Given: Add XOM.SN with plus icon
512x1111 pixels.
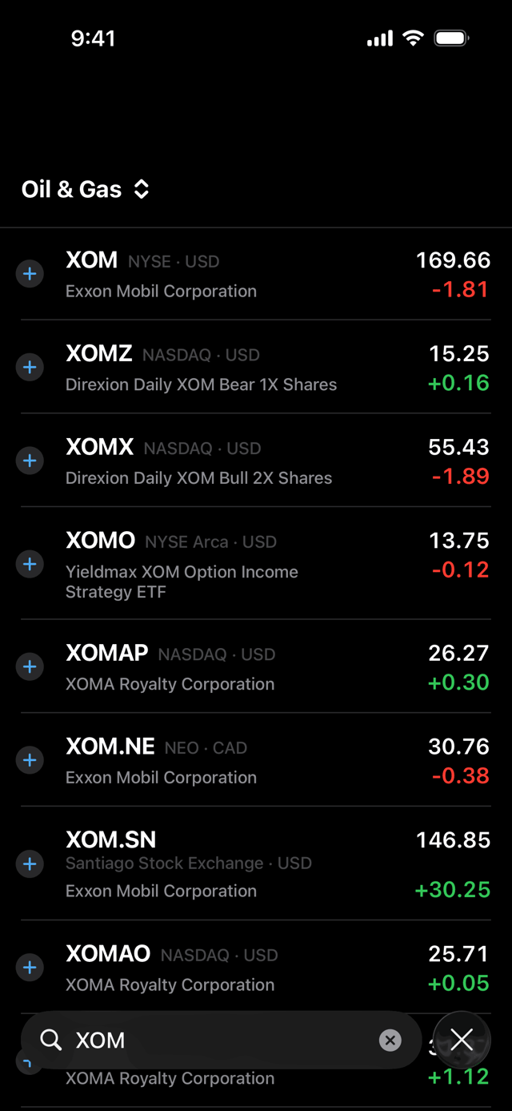Looking at the screenshot, I should pos(30,864).
